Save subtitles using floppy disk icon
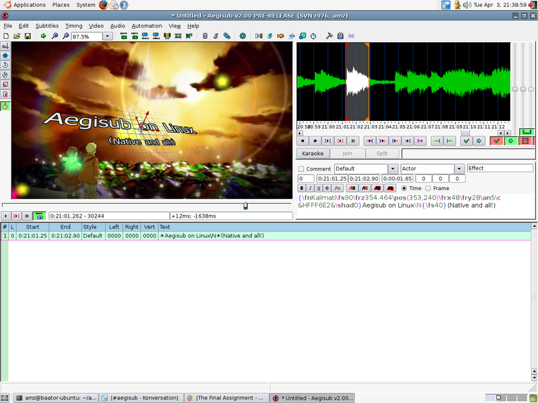 pyautogui.click(x=28, y=36)
